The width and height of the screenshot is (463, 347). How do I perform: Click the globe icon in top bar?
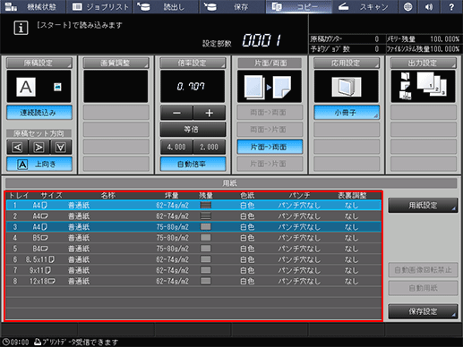click(407, 7)
